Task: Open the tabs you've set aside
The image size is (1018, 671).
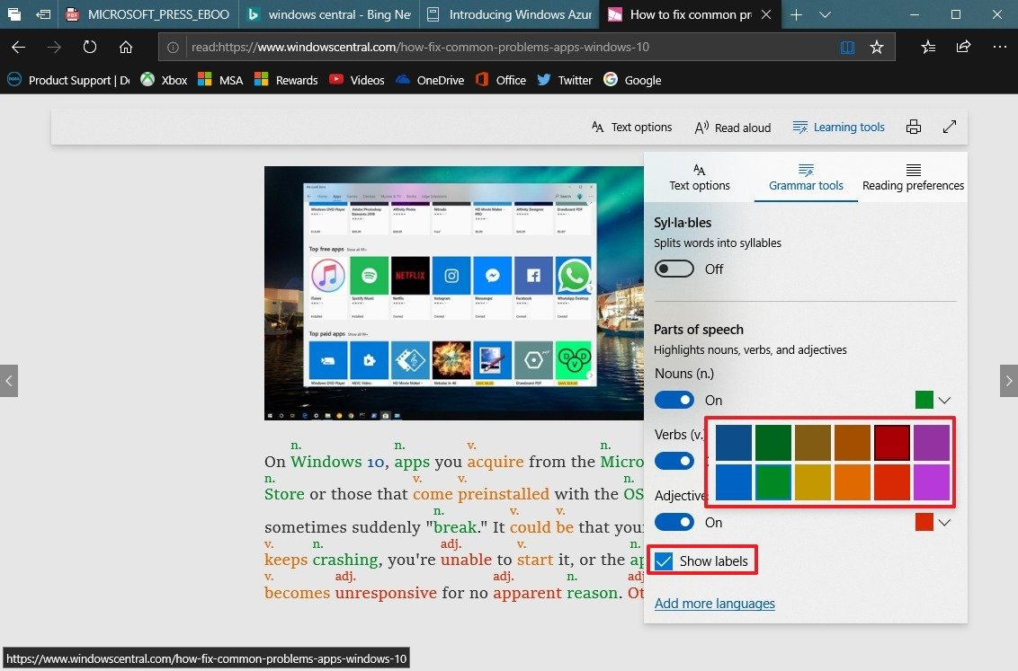Action: (13, 14)
